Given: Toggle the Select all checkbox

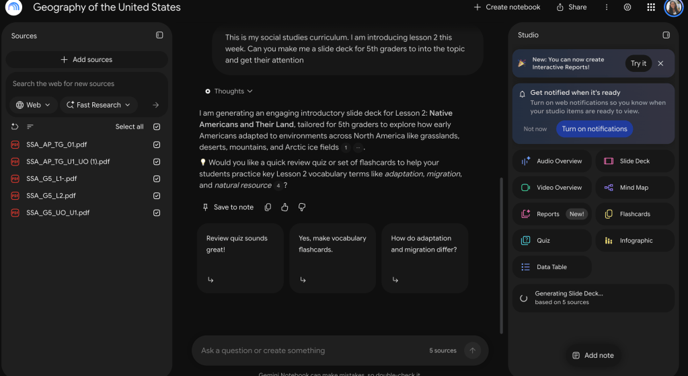Looking at the screenshot, I should click(x=157, y=127).
